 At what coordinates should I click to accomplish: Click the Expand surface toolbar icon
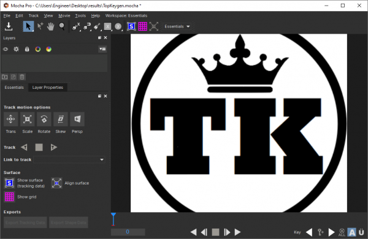[x=154, y=26]
